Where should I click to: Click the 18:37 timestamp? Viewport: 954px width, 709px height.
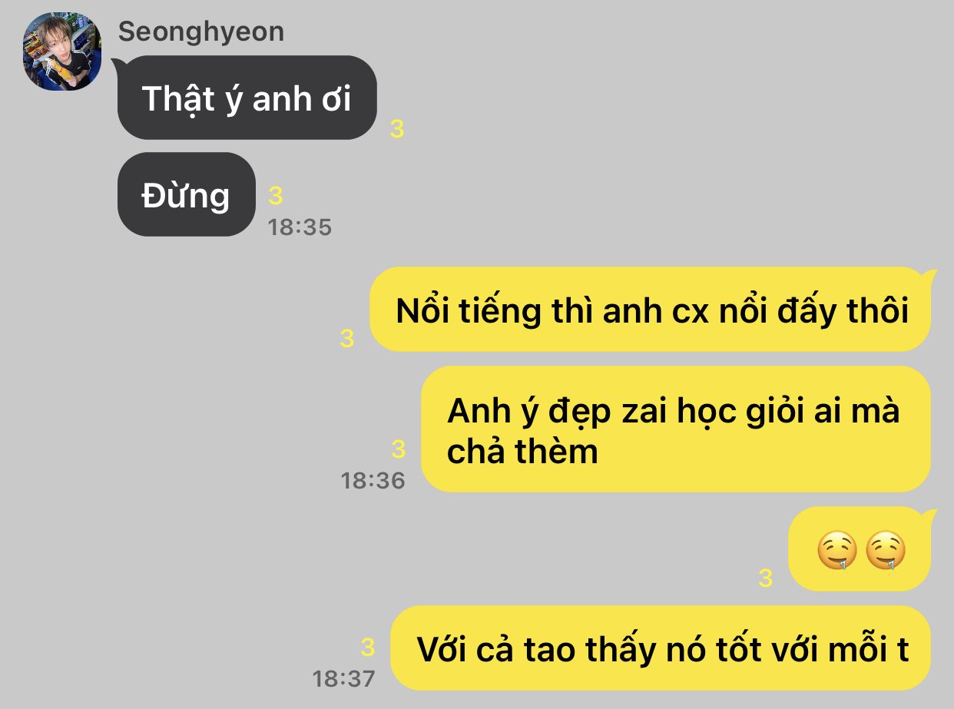pyautogui.click(x=343, y=679)
